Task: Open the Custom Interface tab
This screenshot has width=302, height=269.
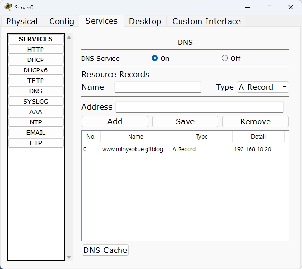Action: pyautogui.click(x=206, y=21)
